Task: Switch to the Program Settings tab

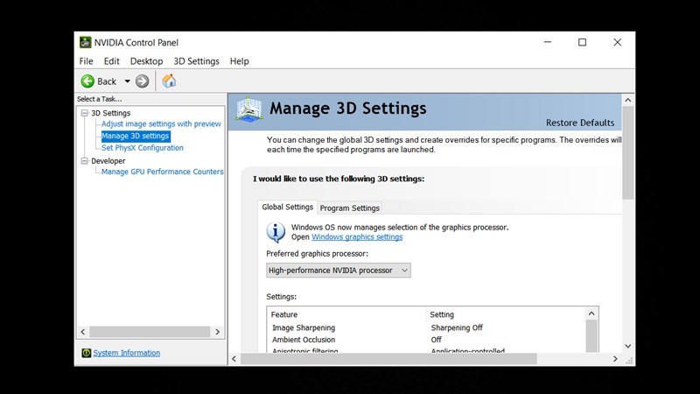Action: point(349,208)
